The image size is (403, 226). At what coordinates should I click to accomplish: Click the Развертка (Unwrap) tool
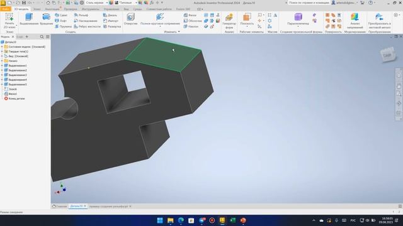pyautogui.click(x=112, y=26)
